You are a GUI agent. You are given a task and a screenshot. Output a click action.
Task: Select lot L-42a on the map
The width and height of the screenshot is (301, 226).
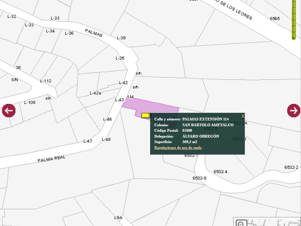coord(95,93)
